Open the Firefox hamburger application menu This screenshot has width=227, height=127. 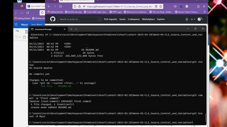(204, 6)
